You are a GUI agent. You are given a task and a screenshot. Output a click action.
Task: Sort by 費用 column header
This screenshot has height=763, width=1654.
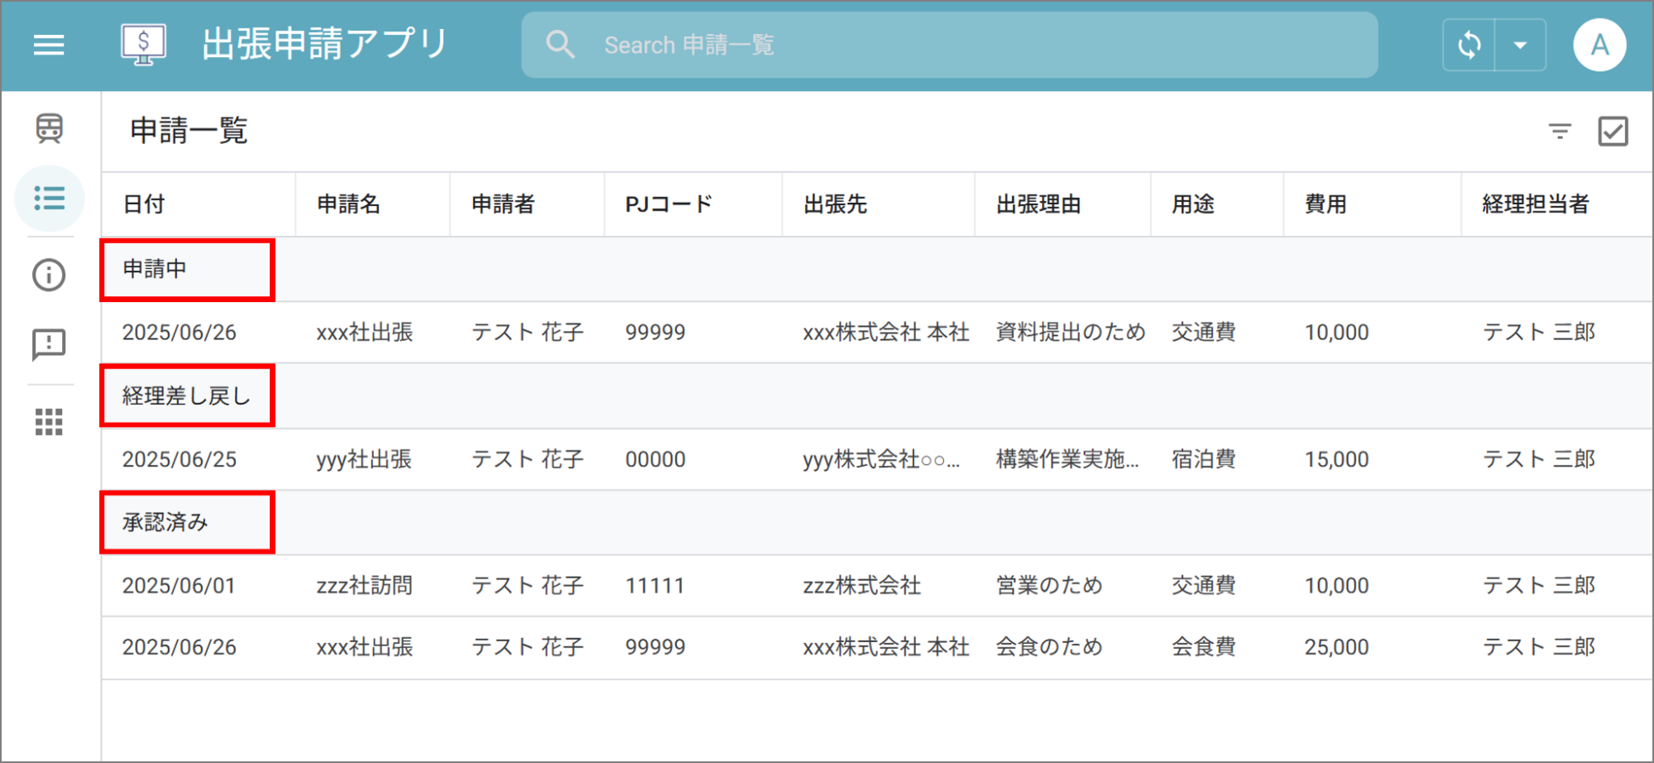click(1326, 204)
